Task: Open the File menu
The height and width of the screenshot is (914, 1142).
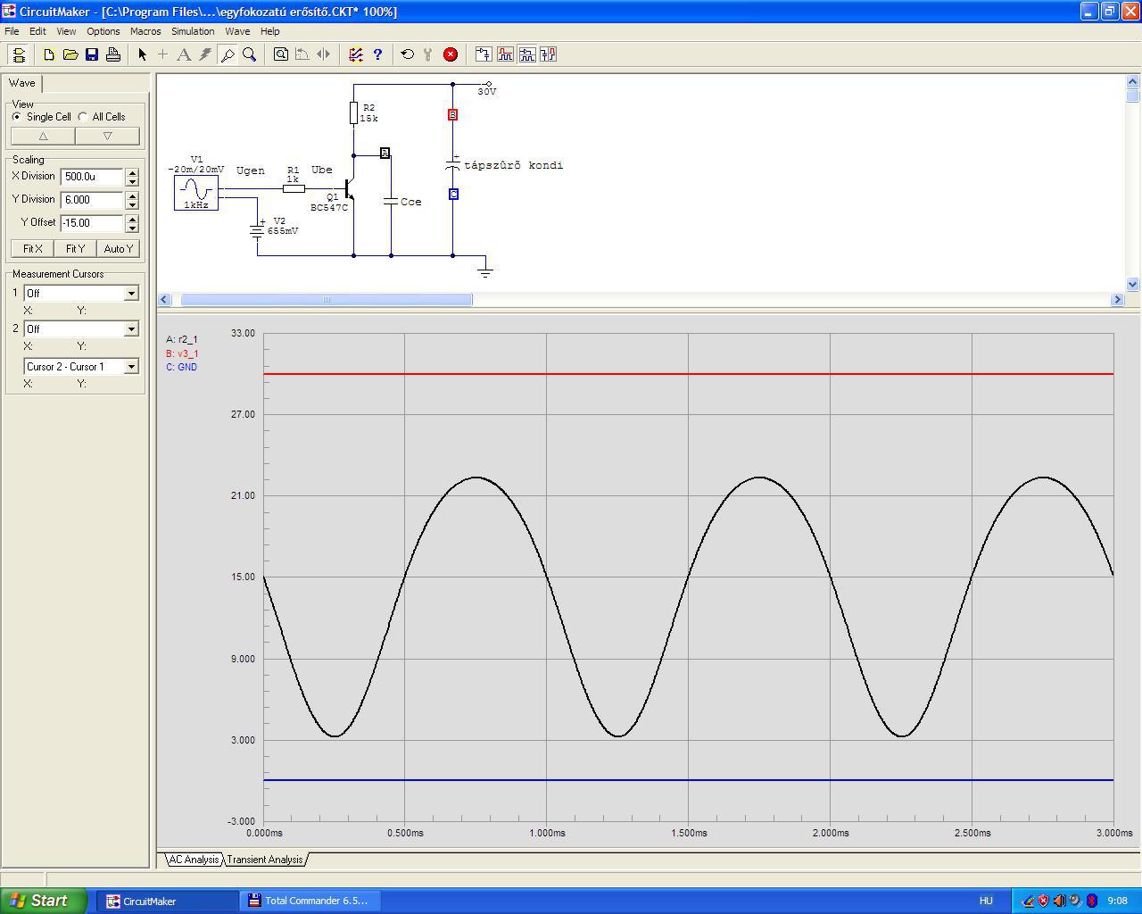Action: tap(12, 31)
